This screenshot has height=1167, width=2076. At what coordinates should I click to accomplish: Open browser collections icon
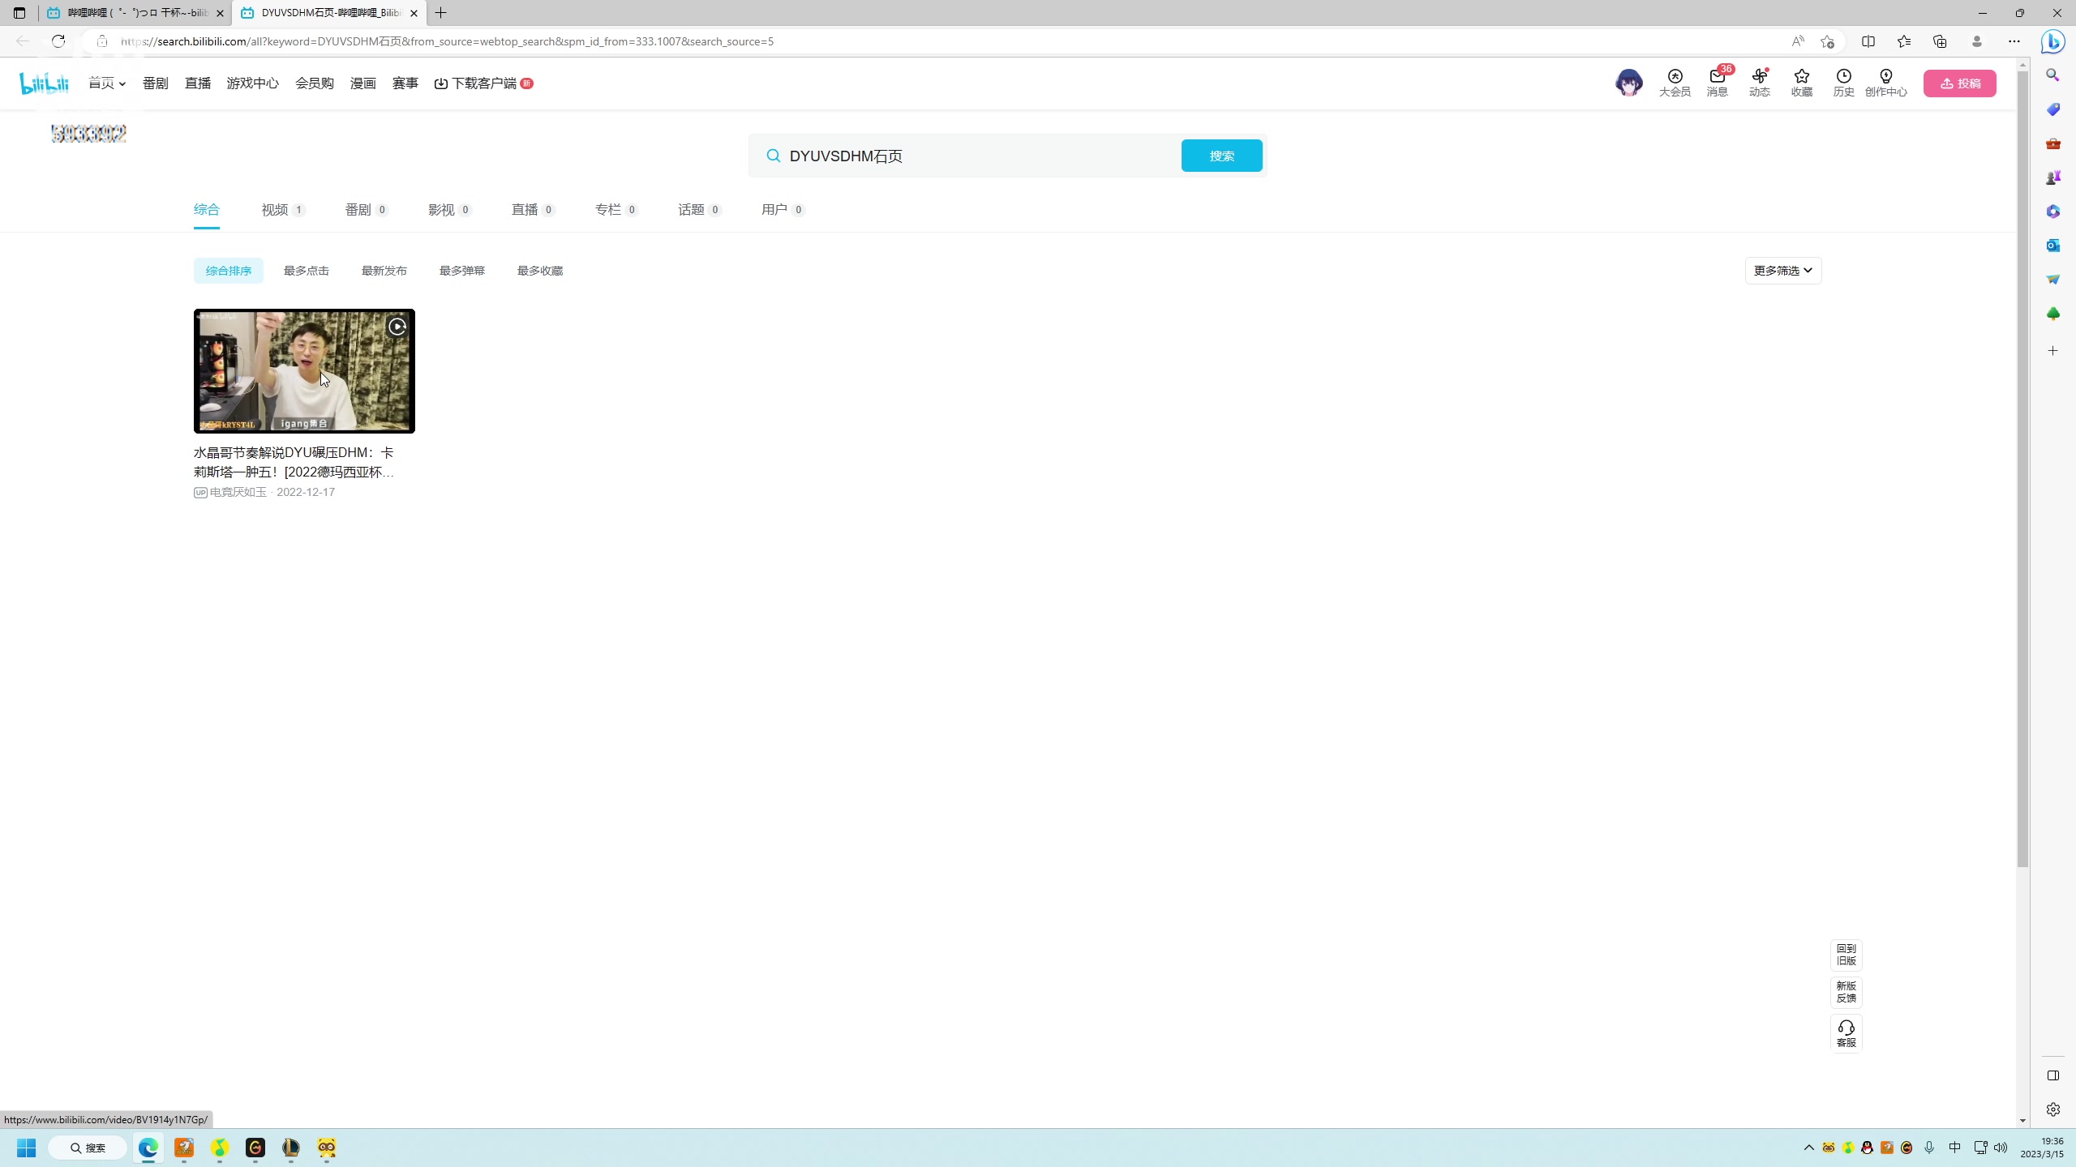click(x=1940, y=41)
